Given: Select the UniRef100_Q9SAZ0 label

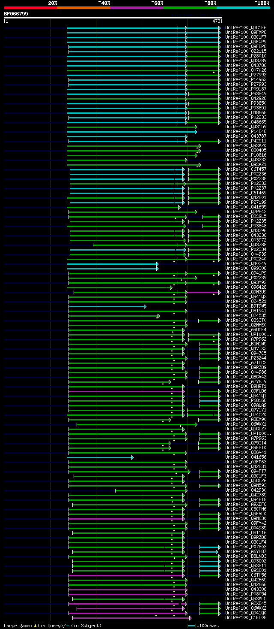Looking at the screenshot, I should (x=246, y=145).
